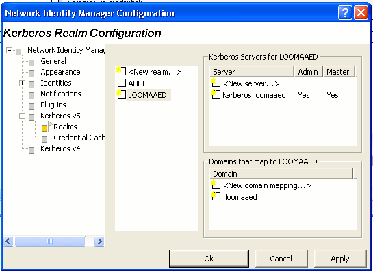The height and width of the screenshot is (273, 373).
Task: Click the Appearance tree node icon
Action: pyautogui.click(x=31, y=74)
